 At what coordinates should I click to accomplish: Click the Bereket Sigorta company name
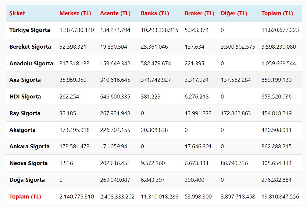(x=30, y=47)
